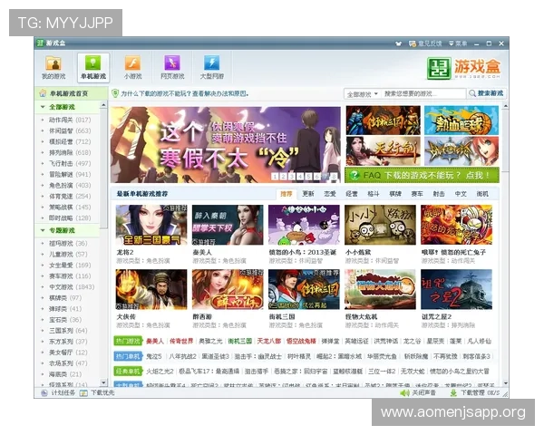Open the 热血篮球 promo image
Viewport: 544px width, 435px height.
[x=461, y=121]
